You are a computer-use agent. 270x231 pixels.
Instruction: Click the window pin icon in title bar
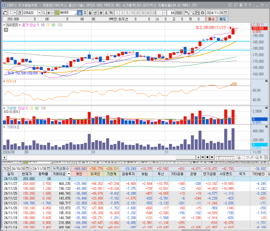[x=241, y=5]
